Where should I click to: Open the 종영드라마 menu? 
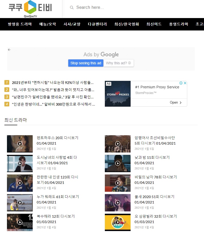[x=178, y=24]
